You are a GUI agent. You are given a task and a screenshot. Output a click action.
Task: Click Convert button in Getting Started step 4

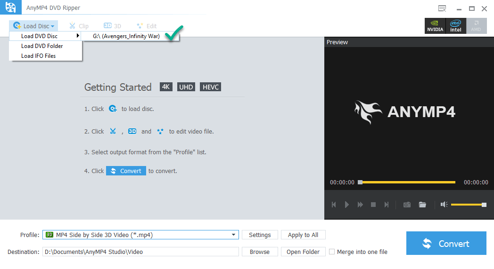(126, 171)
